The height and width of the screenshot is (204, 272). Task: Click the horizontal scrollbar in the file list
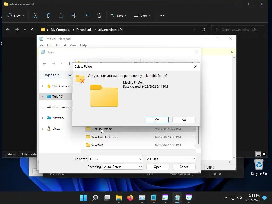click(122, 151)
